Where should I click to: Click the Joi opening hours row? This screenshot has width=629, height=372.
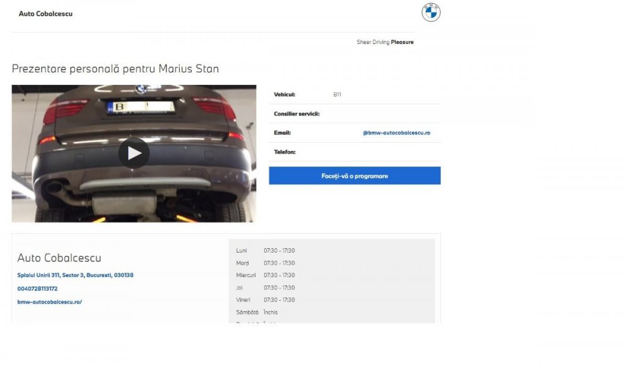(265, 287)
